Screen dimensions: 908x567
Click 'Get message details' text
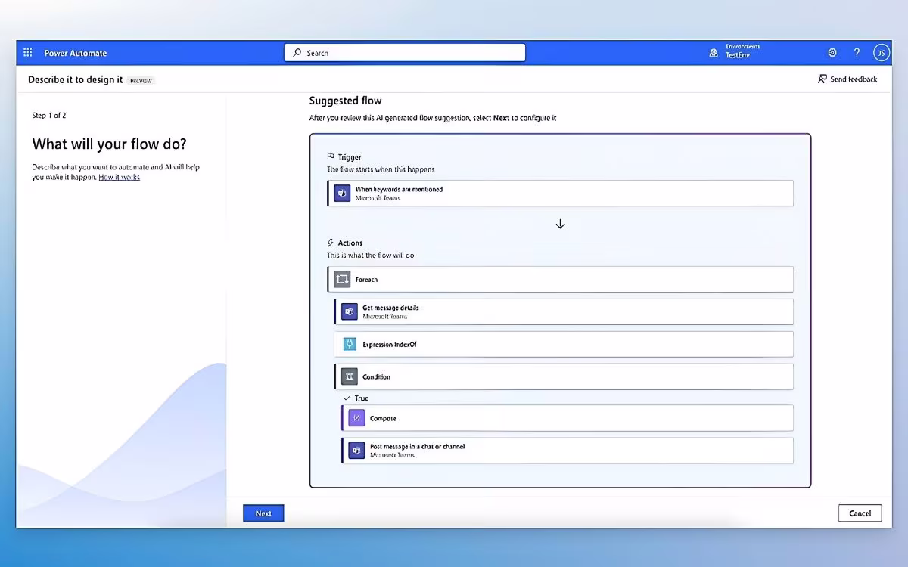390,308
